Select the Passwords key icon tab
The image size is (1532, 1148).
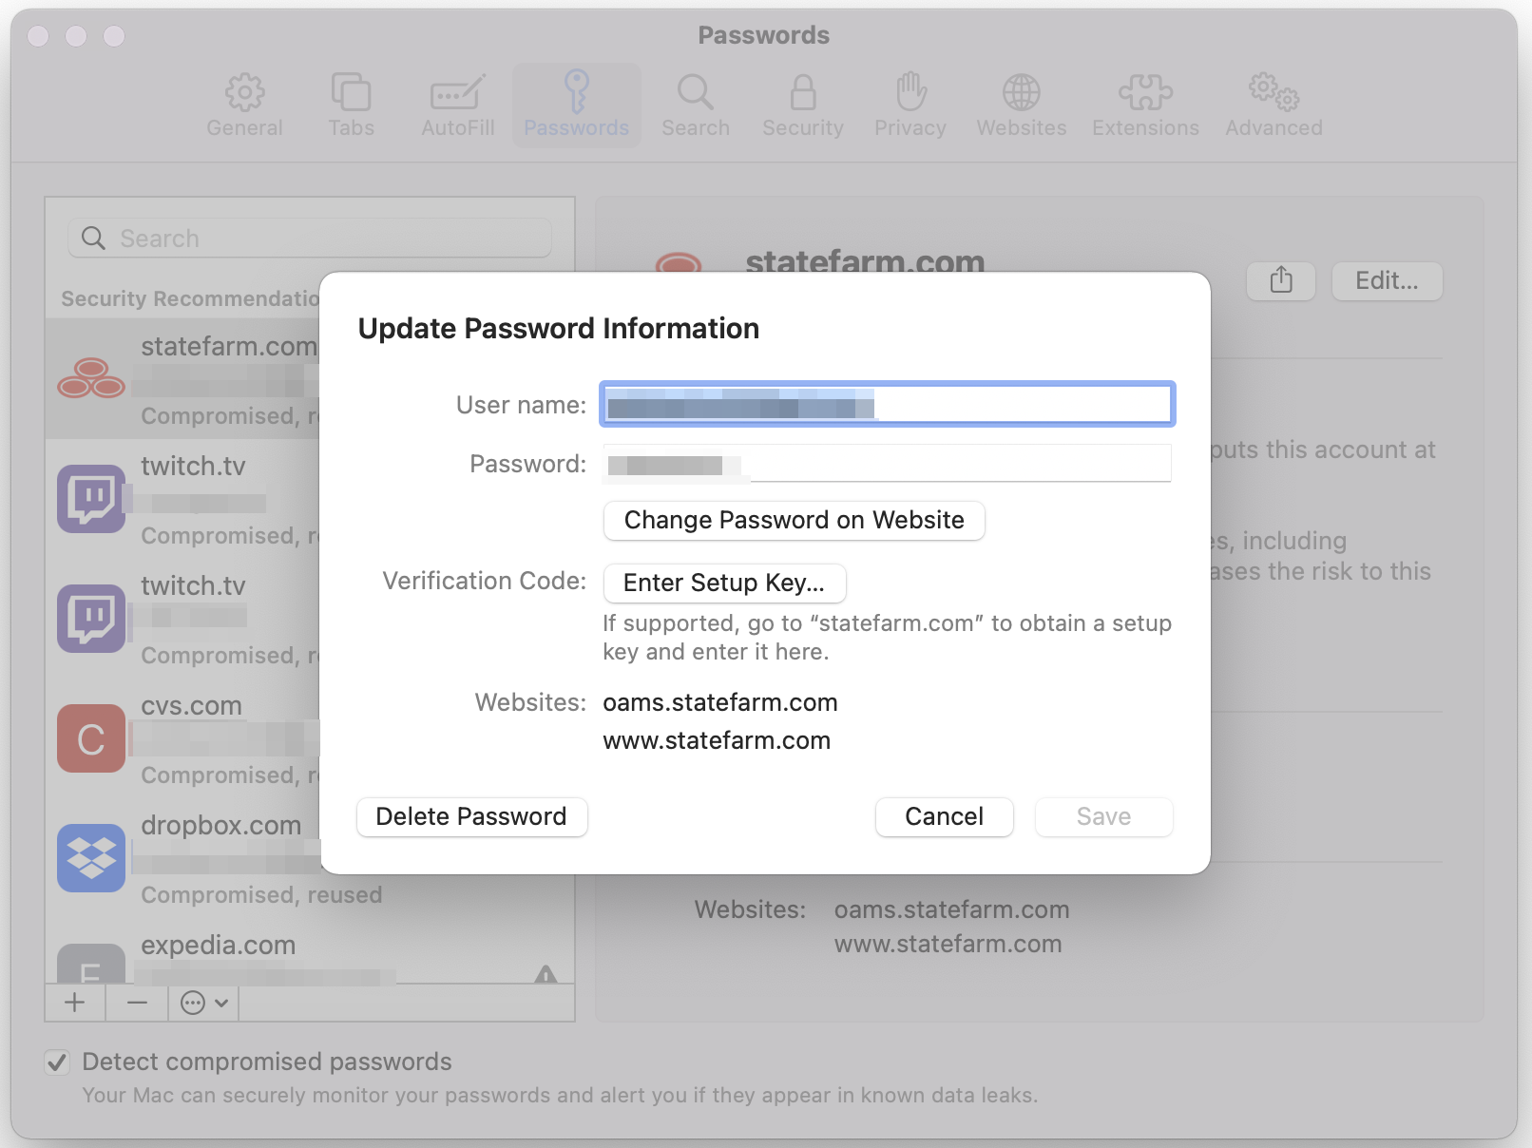click(577, 105)
